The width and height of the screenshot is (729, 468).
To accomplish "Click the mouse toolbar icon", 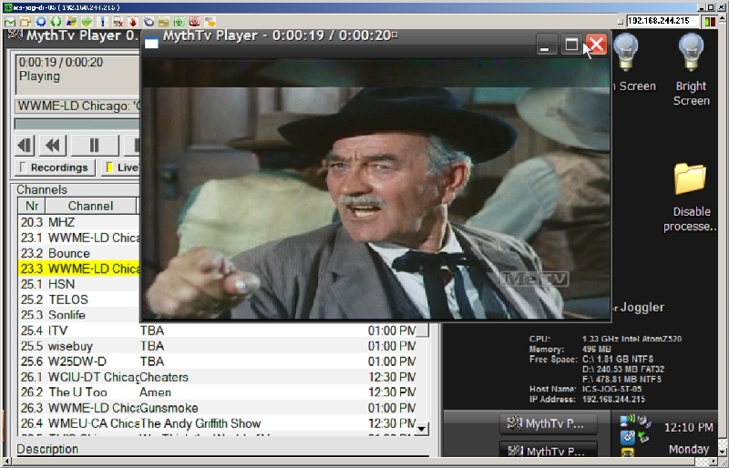I will click(149, 22).
